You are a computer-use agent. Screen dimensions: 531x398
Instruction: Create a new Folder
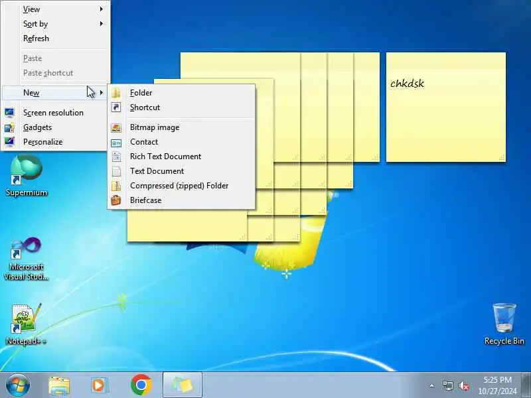click(181, 93)
